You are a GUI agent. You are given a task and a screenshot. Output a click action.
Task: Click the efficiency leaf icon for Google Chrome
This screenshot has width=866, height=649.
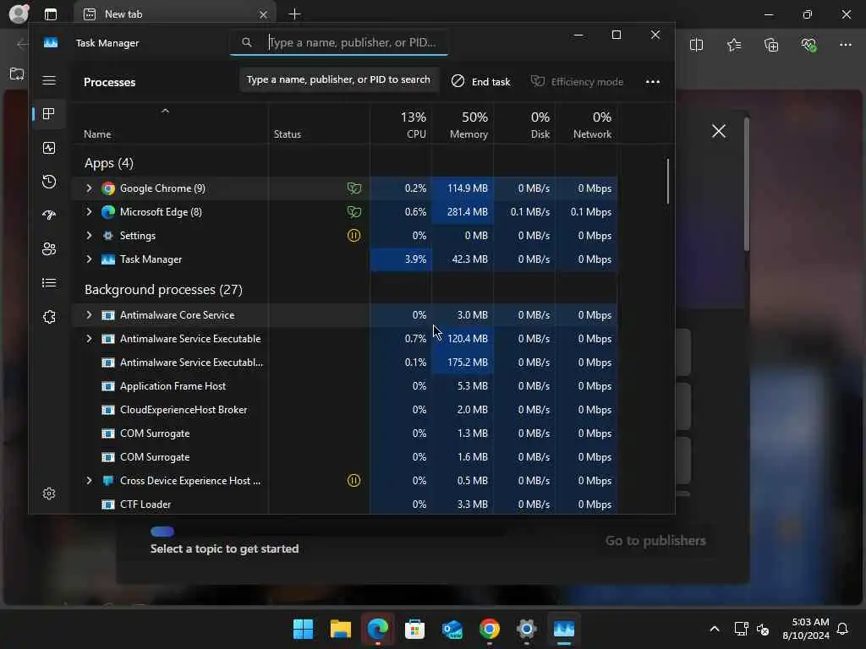[354, 188]
